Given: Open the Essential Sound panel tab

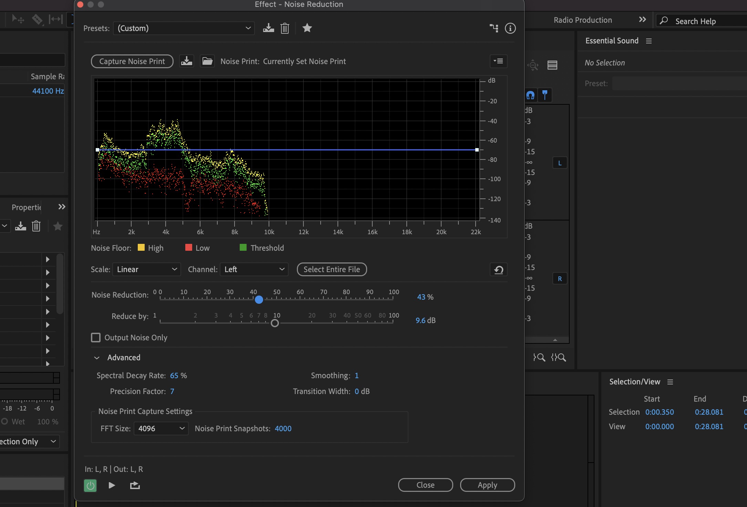Looking at the screenshot, I should (612, 41).
